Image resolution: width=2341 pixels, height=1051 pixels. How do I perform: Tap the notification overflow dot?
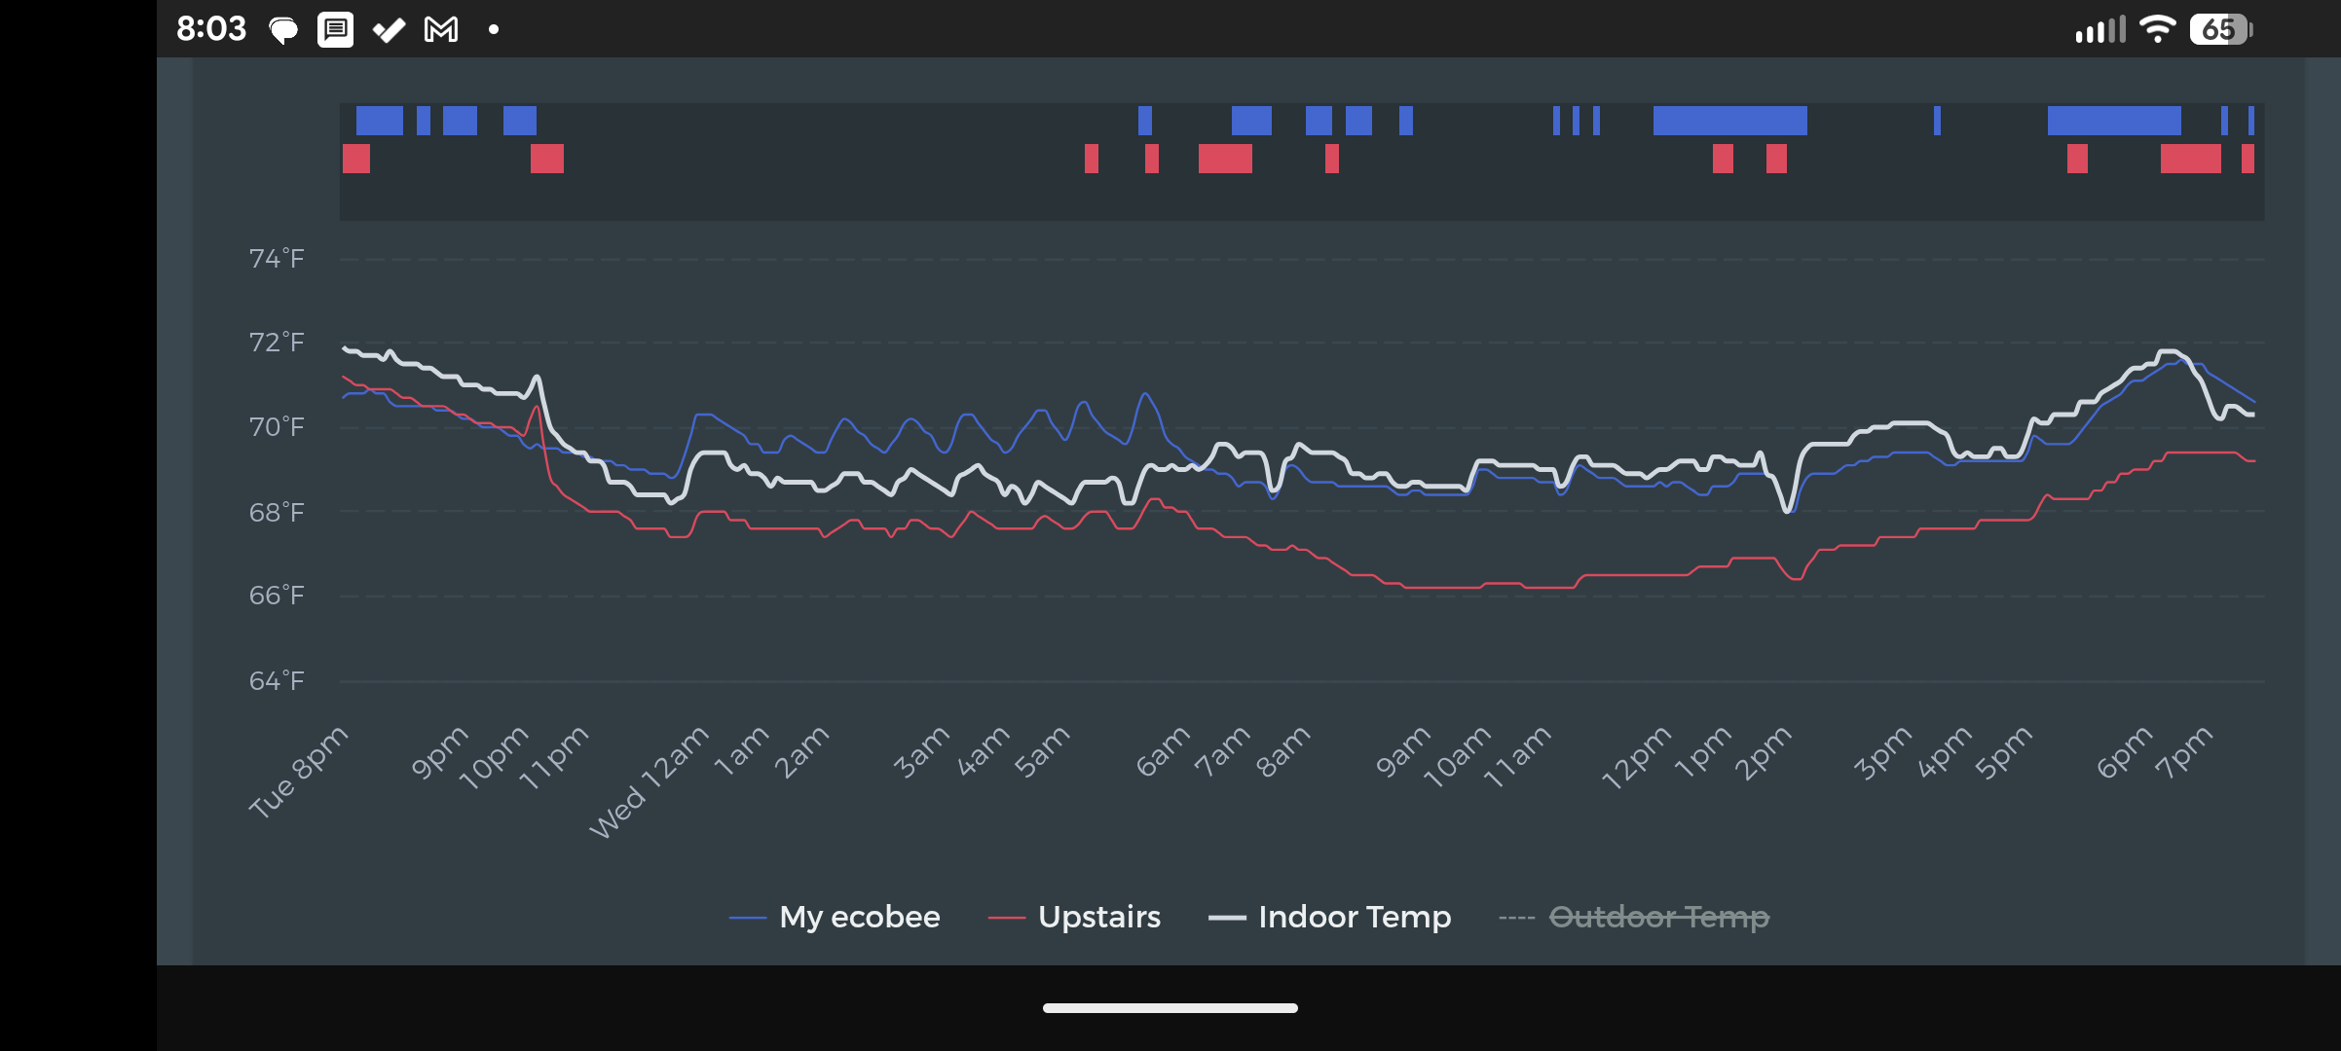pos(494,30)
